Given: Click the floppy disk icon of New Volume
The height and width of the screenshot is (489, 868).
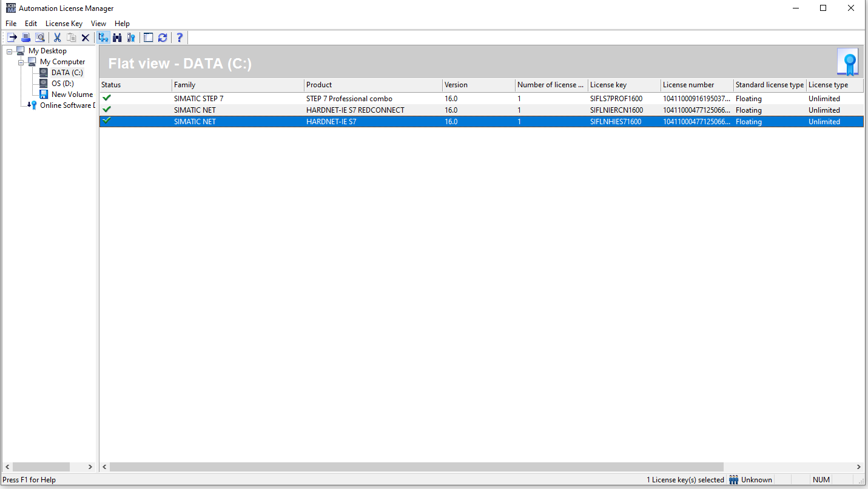Looking at the screenshot, I should [44, 95].
